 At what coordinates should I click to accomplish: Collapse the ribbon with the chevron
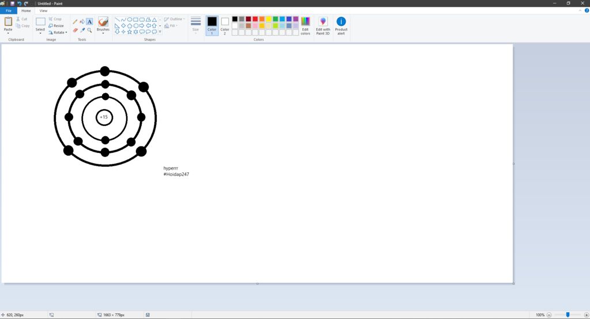coord(580,10)
